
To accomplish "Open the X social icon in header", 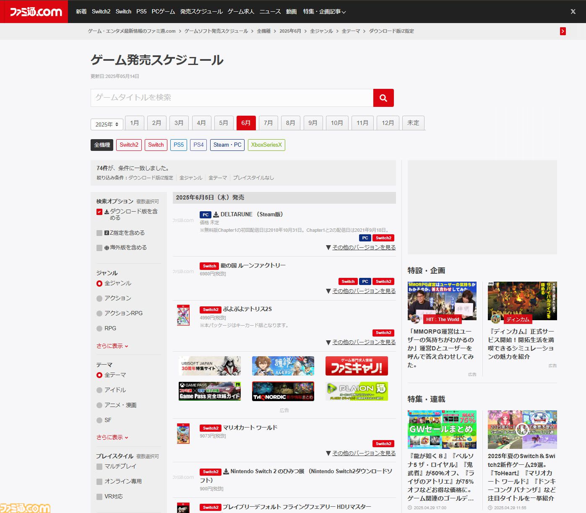I will [x=573, y=12].
